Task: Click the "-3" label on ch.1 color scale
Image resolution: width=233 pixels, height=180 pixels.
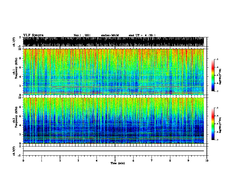Action: click(x=217, y=59)
